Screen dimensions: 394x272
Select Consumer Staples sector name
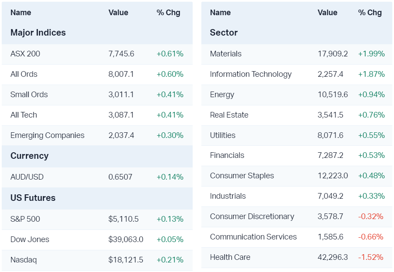tap(242, 176)
